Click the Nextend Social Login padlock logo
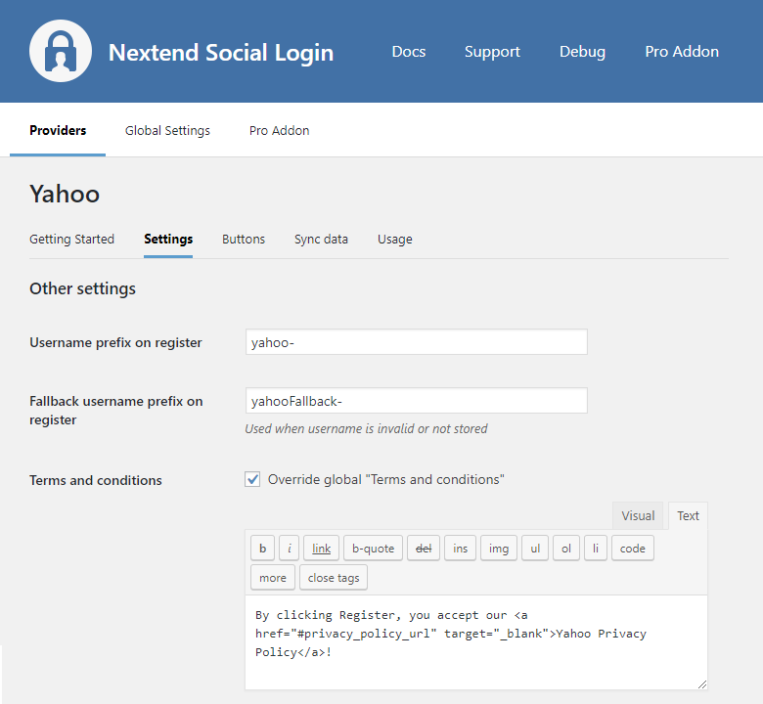The width and height of the screenshot is (763, 704). [x=61, y=51]
